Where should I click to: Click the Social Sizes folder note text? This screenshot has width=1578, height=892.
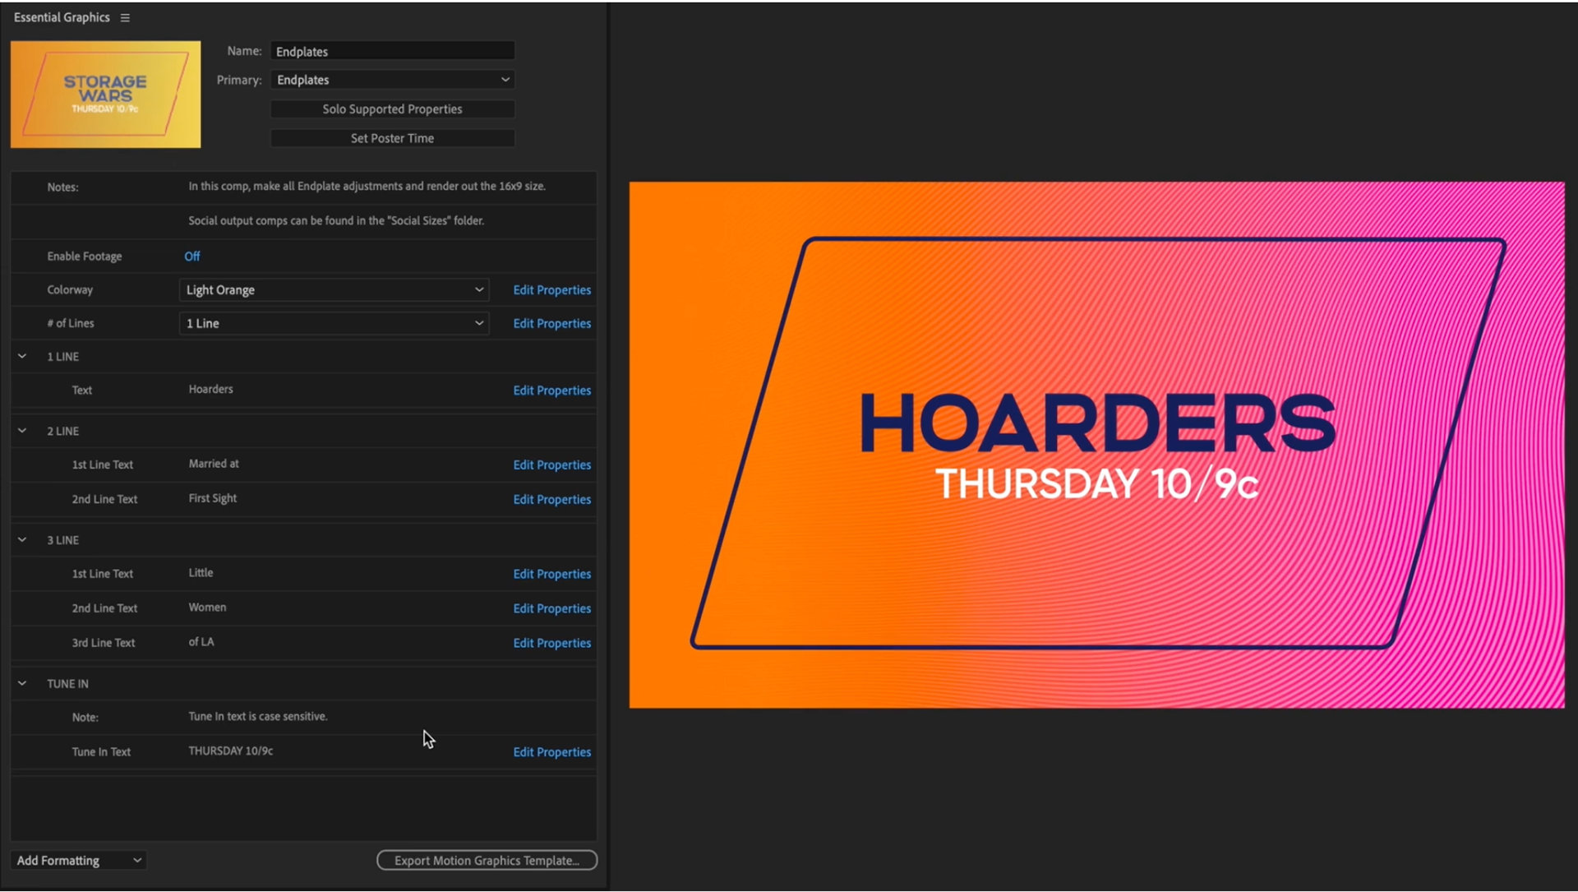pyautogui.click(x=336, y=220)
